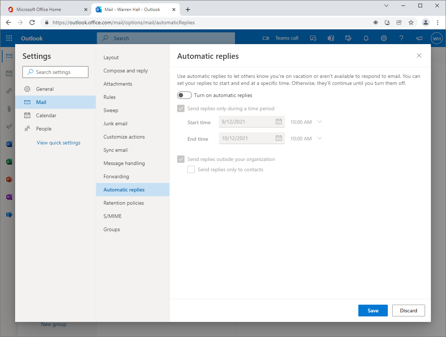Open PowerPoint from the left sidebar
Screen dimensions: 446x337
pyautogui.click(x=8, y=179)
